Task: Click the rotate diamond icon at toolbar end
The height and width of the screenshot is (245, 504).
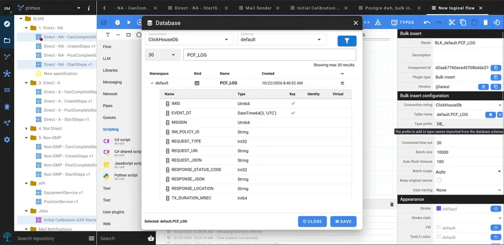Action: click(x=497, y=23)
